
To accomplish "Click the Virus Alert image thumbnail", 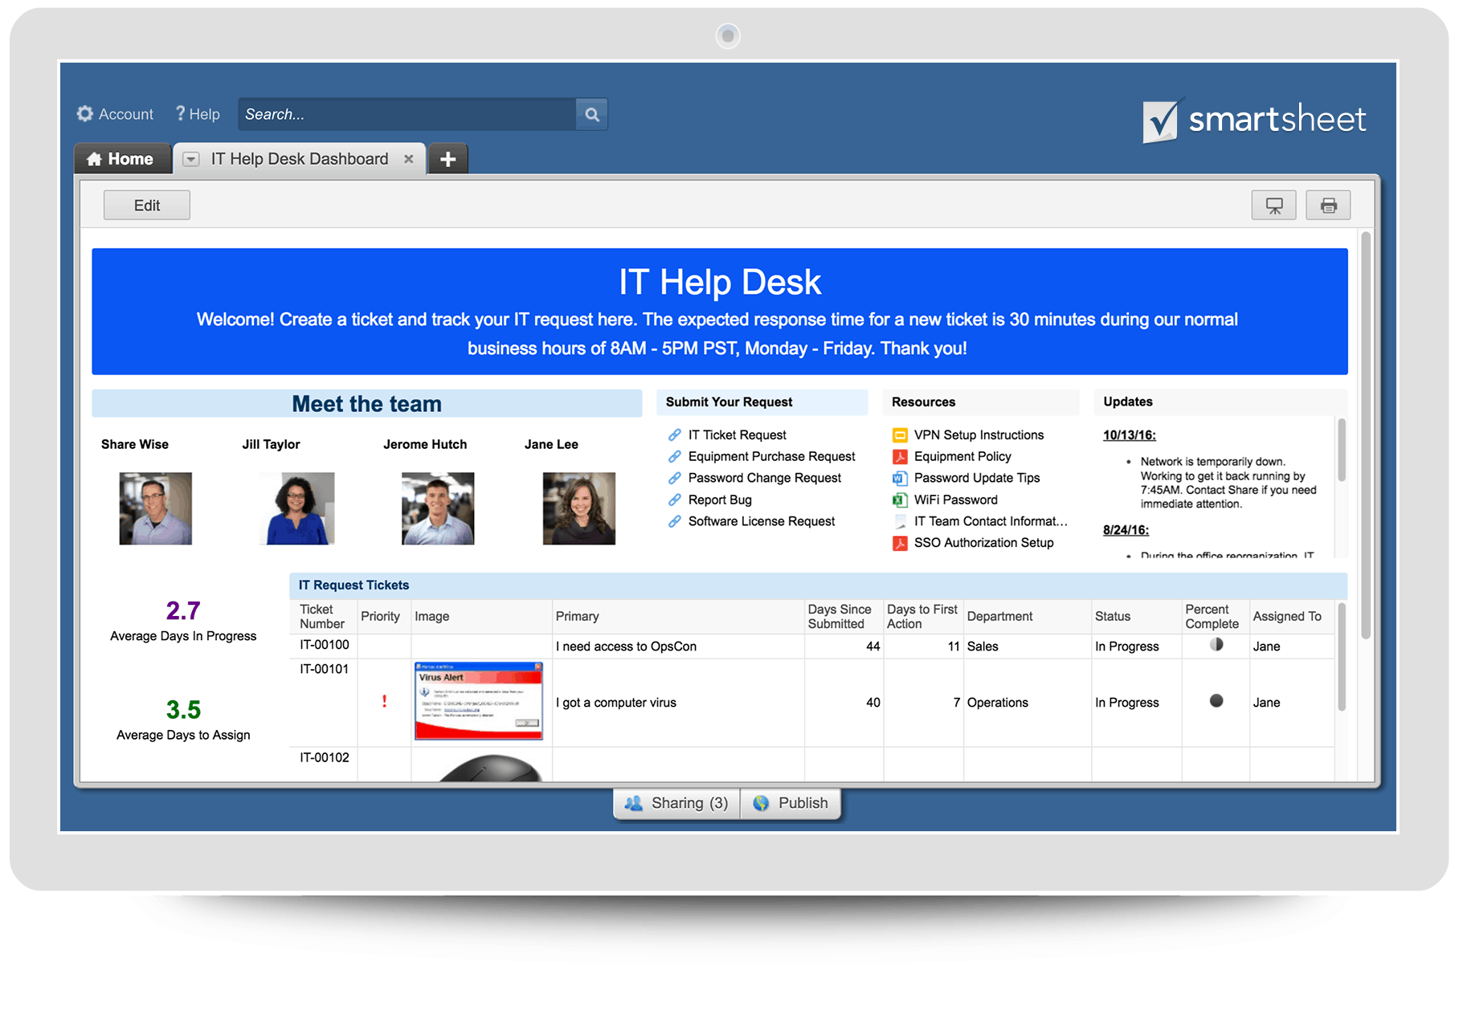I will 479,701.
